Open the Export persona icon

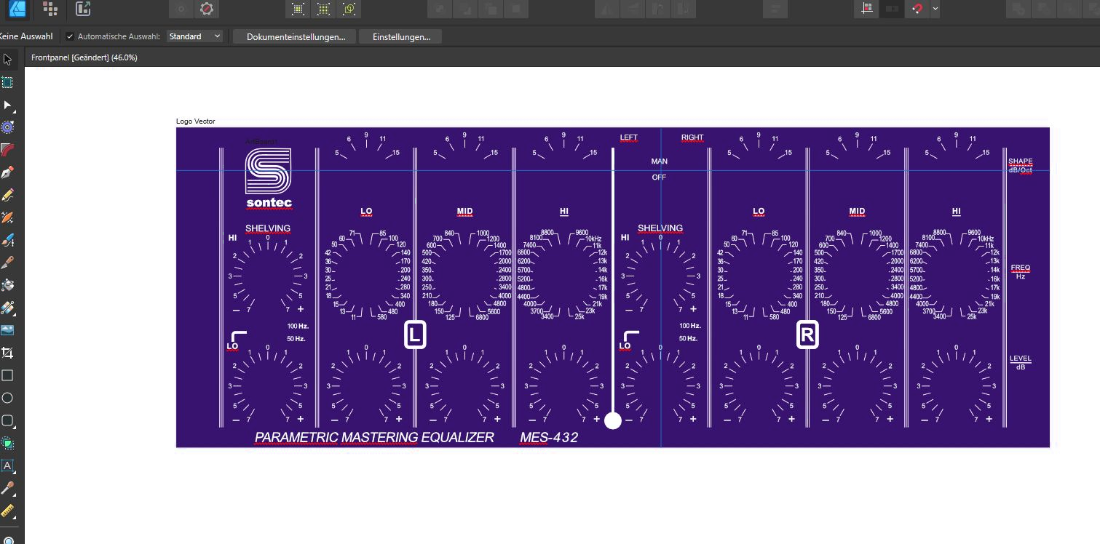pos(83,9)
